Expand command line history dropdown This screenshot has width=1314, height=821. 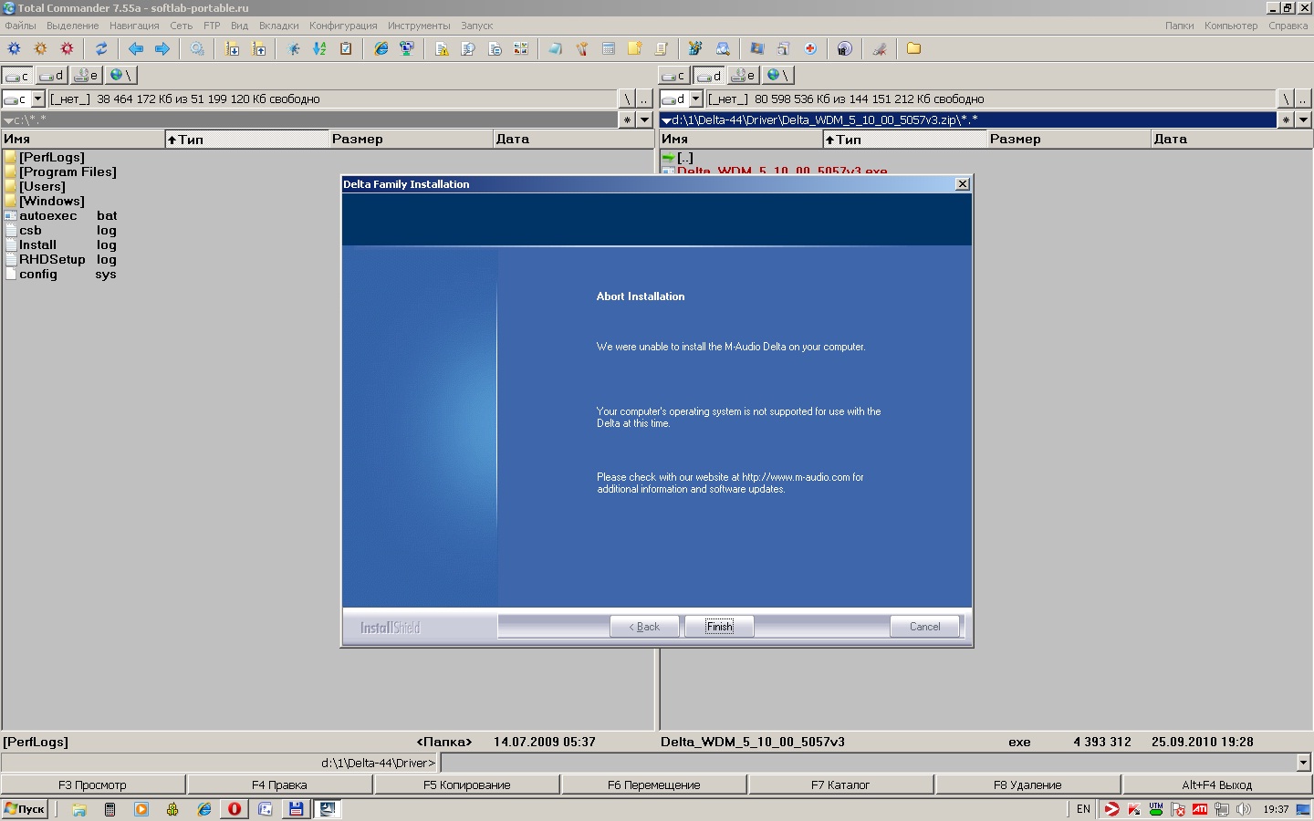tap(1303, 763)
